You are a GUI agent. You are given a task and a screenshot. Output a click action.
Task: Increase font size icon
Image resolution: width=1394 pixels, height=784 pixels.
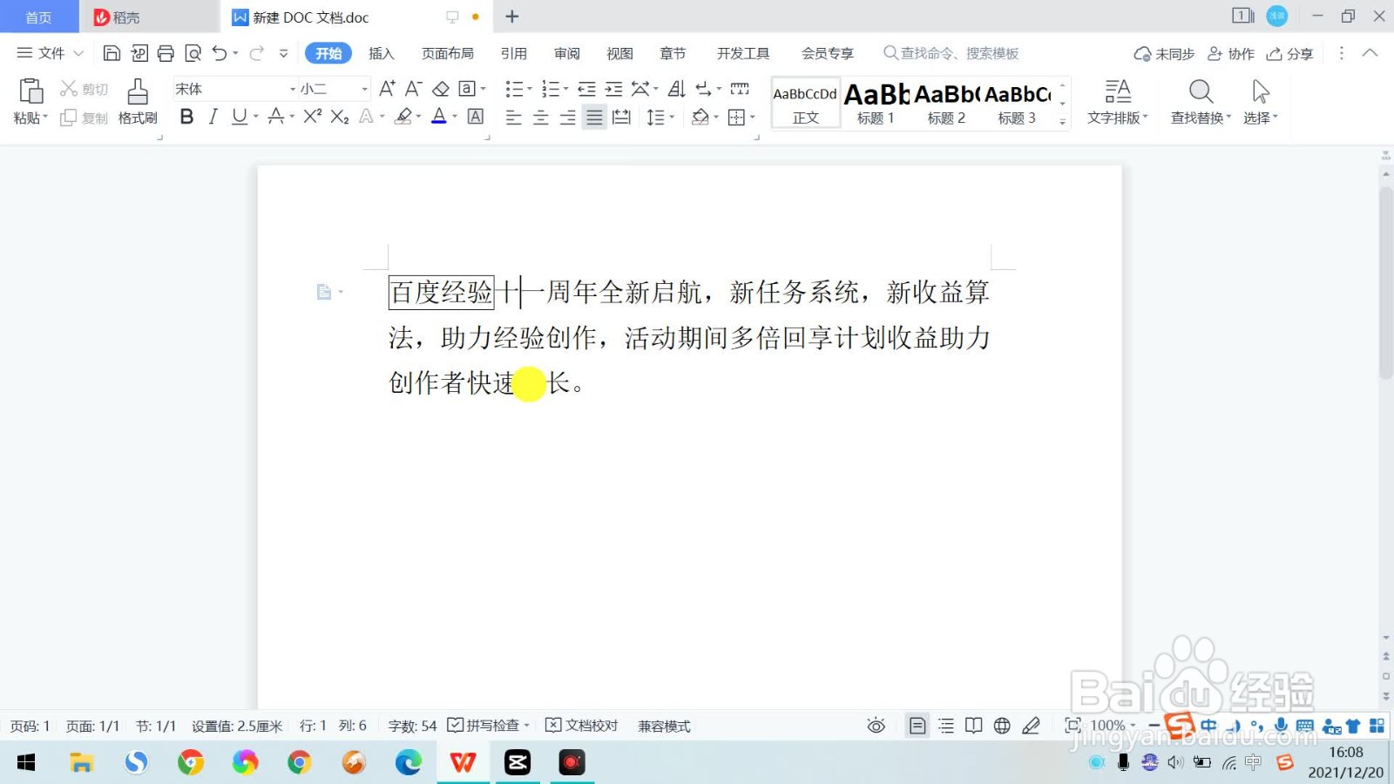point(387,89)
